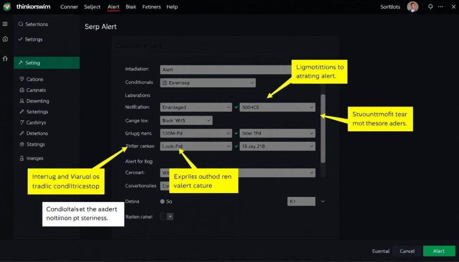Click the Cancel button
This screenshot has width=459, height=262.
point(407,251)
